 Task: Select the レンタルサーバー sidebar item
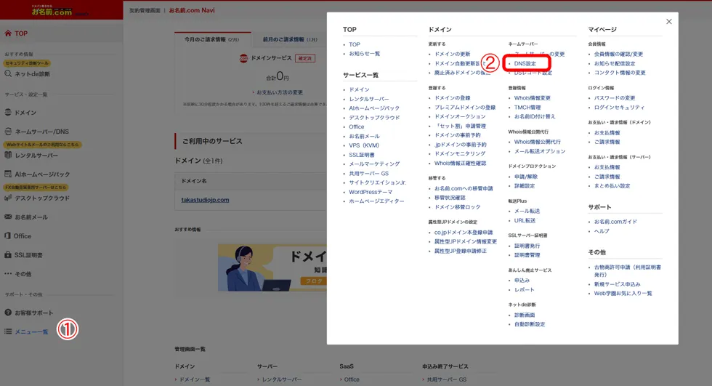(x=36, y=156)
